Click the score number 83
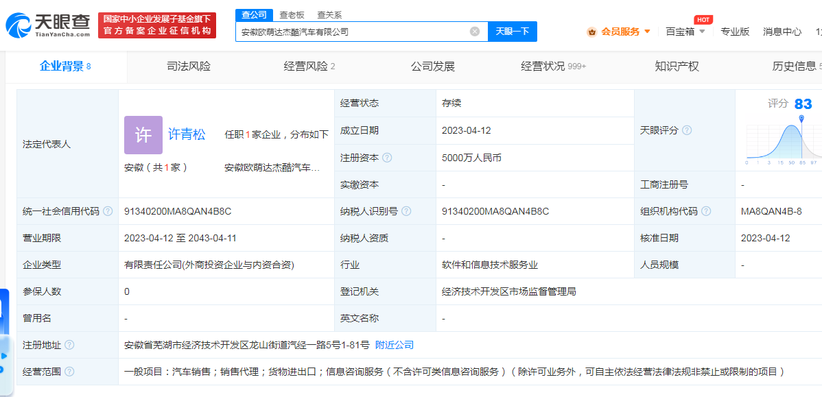 pos(803,104)
